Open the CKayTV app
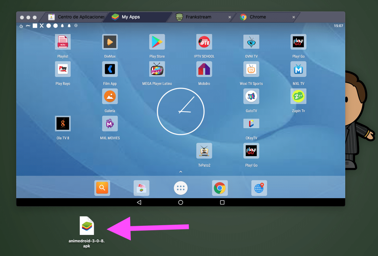This screenshot has height=256, width=378. 251,123
